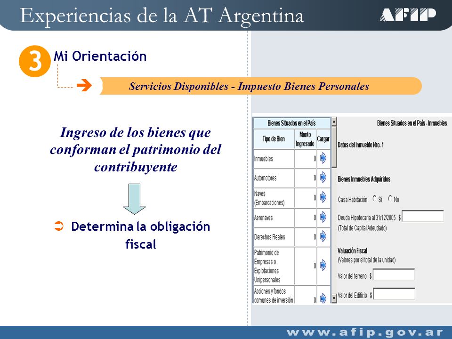Click 'Acciones y fondos comunes de inversión' label
The image size is (452, 339).
coord(274,296)
